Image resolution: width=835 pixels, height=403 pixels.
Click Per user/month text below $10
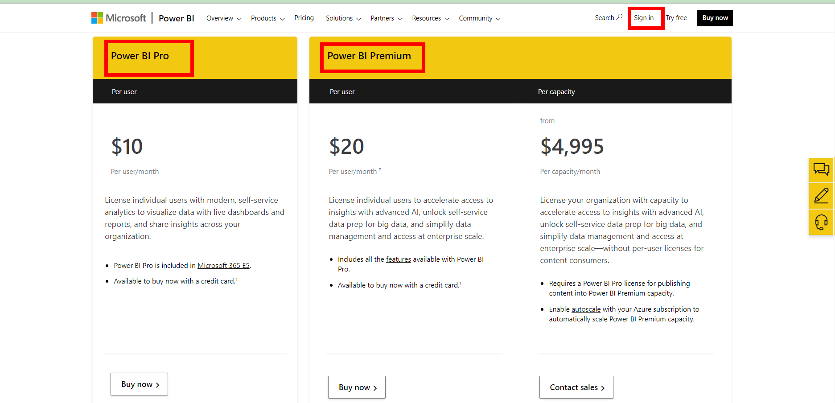[x=135, y=171]
